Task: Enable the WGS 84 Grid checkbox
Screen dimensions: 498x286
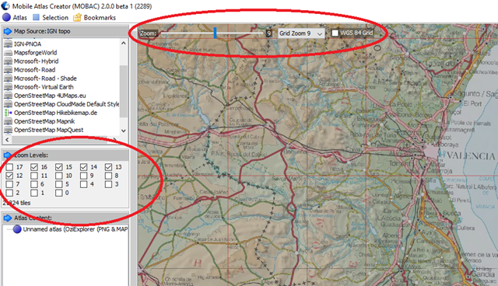Action: 335,33
